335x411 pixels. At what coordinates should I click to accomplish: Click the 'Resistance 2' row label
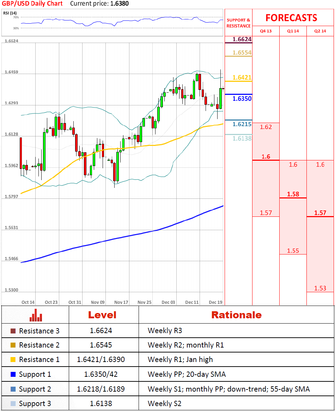(39, 345)
